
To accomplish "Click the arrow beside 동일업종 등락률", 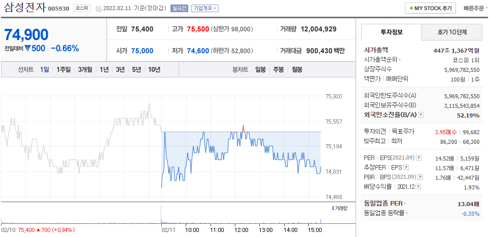I will point(408,213).
